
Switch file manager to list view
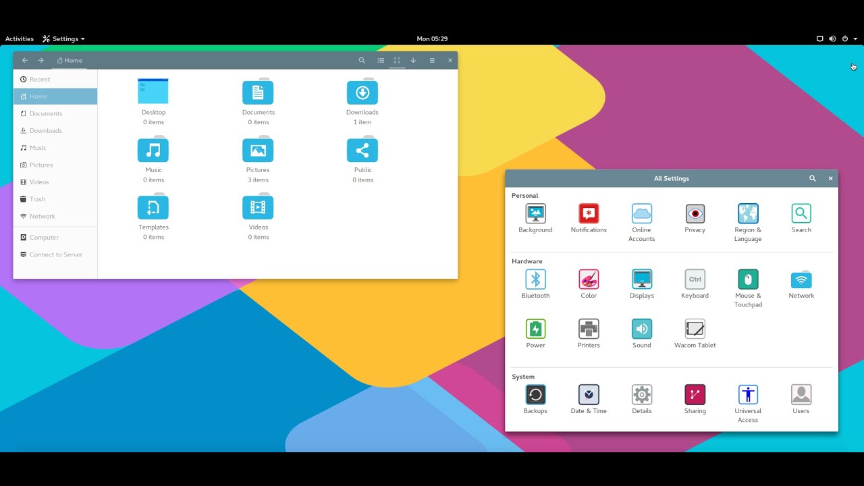(x=381, y=60)
